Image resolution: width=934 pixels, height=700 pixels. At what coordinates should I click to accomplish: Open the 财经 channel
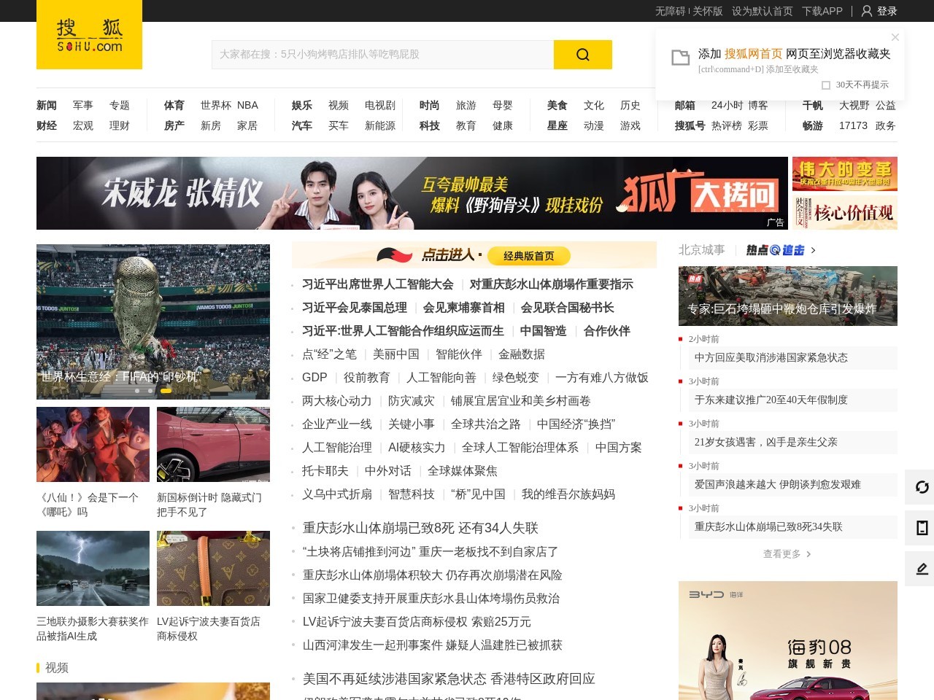click(47, 125)
